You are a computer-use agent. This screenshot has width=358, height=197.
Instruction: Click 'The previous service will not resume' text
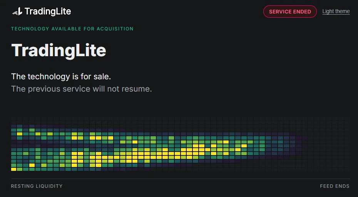pyautogui.click(x=82, y=89)
